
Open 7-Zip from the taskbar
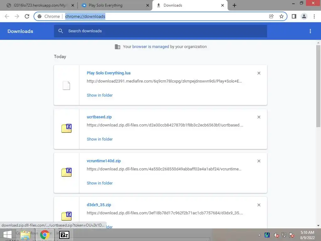click(x=64, y=235)
